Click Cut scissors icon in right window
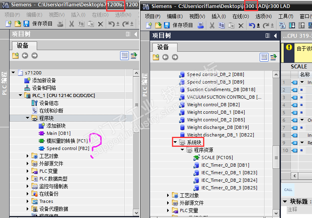This screenshot has height=218, width=312. (212, 25)
